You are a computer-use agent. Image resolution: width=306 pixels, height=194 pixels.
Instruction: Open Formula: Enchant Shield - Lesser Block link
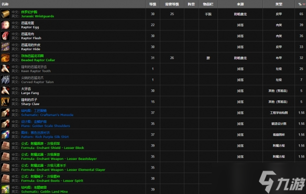52,148
